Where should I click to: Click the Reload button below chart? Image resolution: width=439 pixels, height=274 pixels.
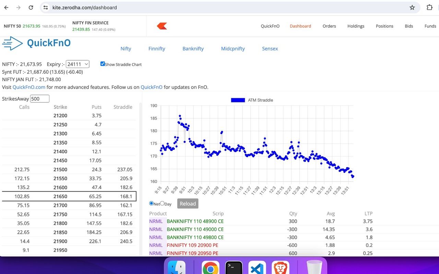(x=188, y=203)
